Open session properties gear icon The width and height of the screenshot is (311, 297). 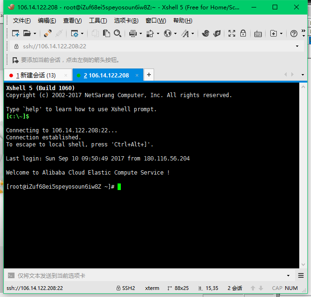[x=74, y=33]
